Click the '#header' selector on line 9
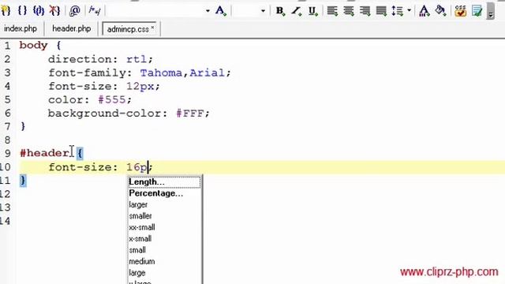This screenshot has width=505, height=284. (45, 153)
